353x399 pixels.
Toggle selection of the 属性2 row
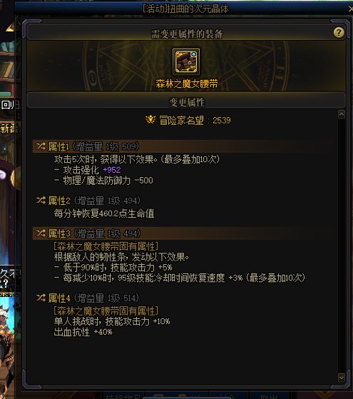coord(183,201)
